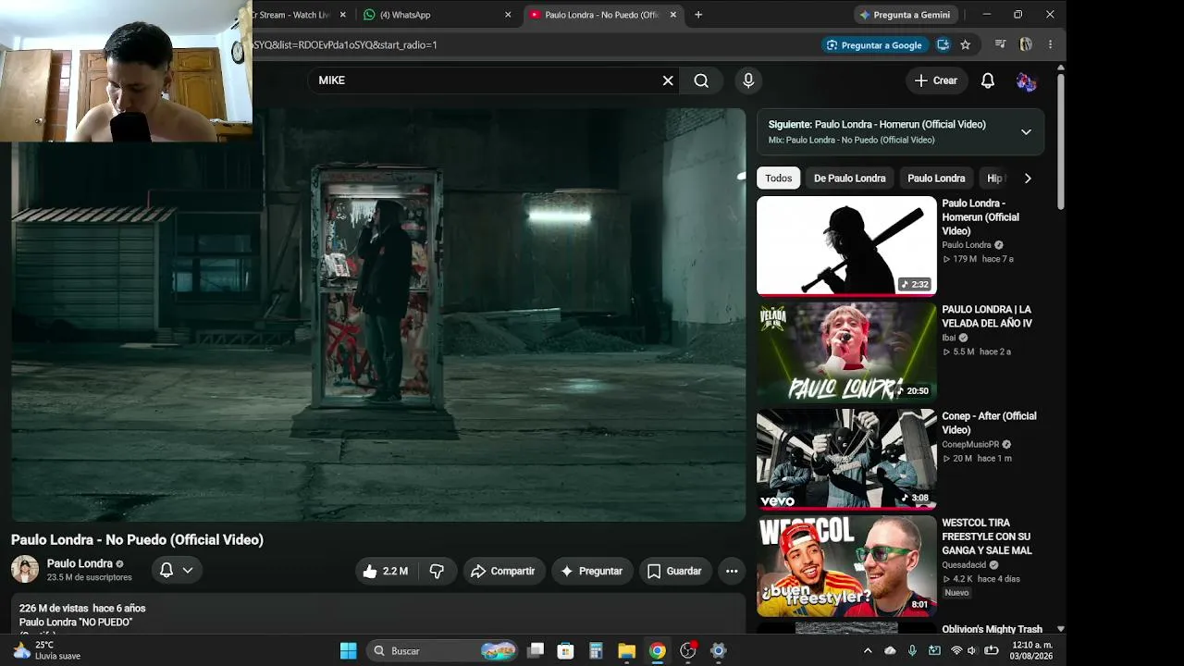Click the Preguntar button under the video
Screen dimensions: 1184x666
point(592,572)
